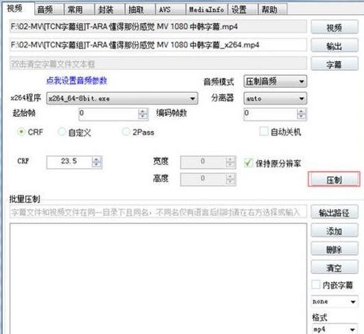Click the 宽度 stepper arrows

coord(231,162)
